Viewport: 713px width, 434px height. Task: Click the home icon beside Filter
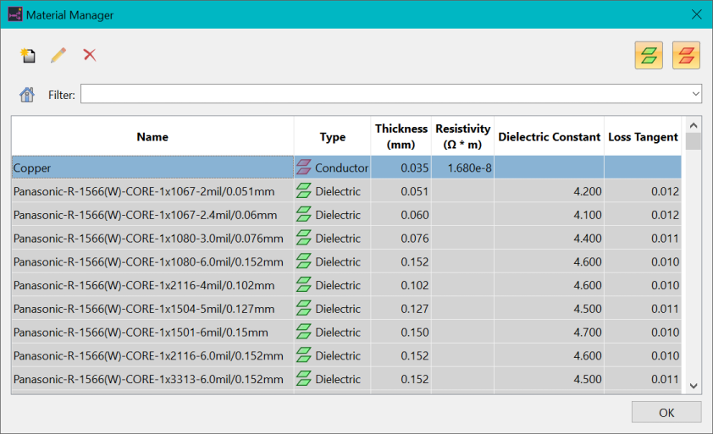coord(27,95)
